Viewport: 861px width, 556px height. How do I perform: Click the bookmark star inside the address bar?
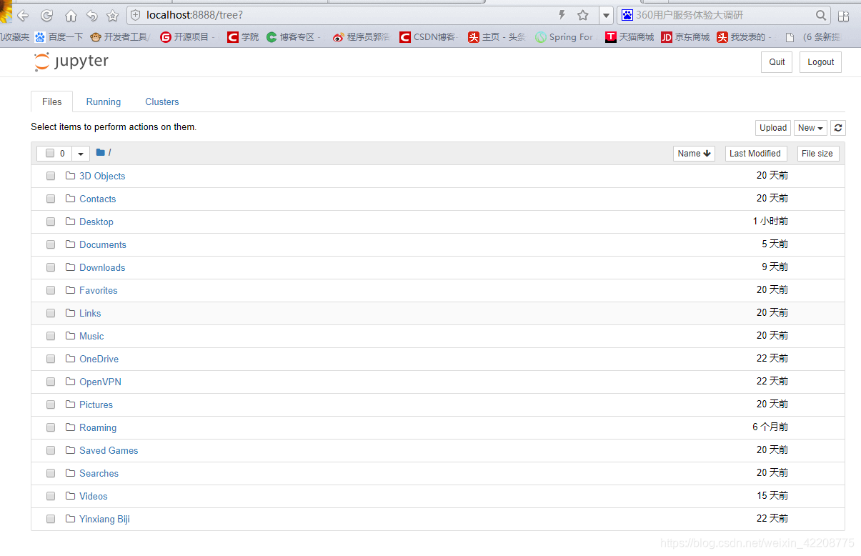tap(583, 15)
